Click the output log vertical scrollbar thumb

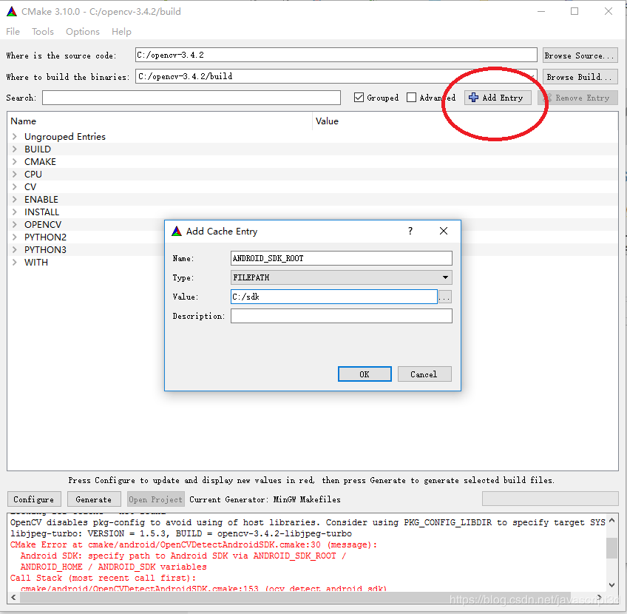point(611,548)
